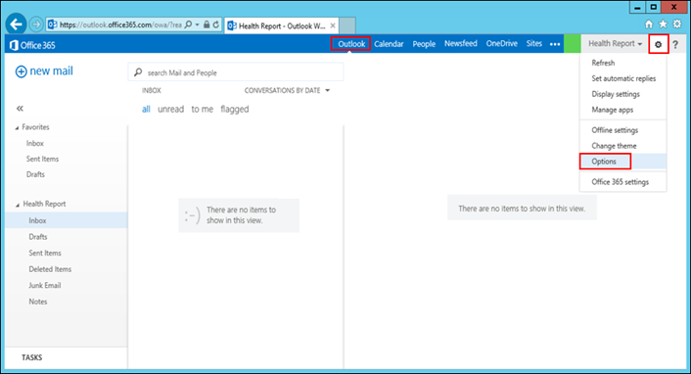
Task: Open Drafts under Favorites
Action: click(x=35, y=174)
